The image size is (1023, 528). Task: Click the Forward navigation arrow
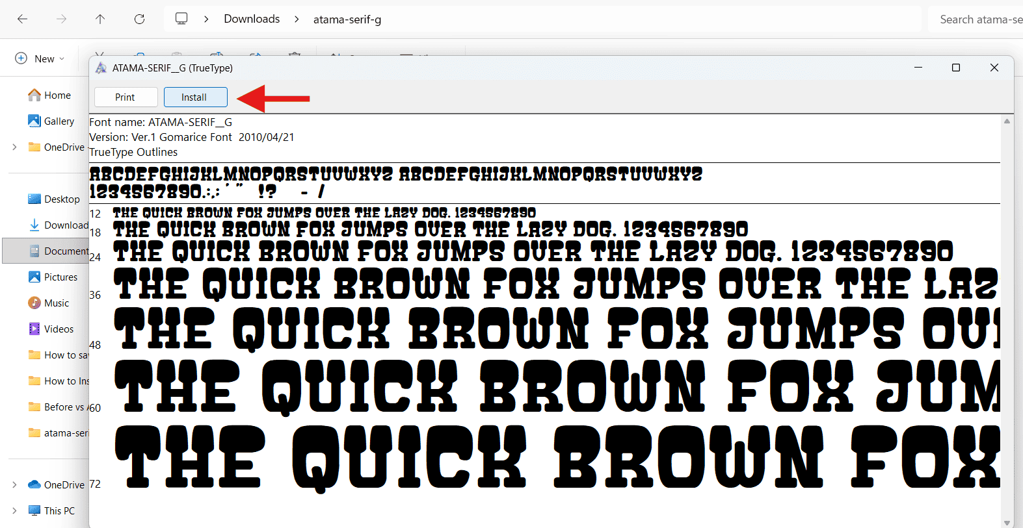tap(61, 19)
